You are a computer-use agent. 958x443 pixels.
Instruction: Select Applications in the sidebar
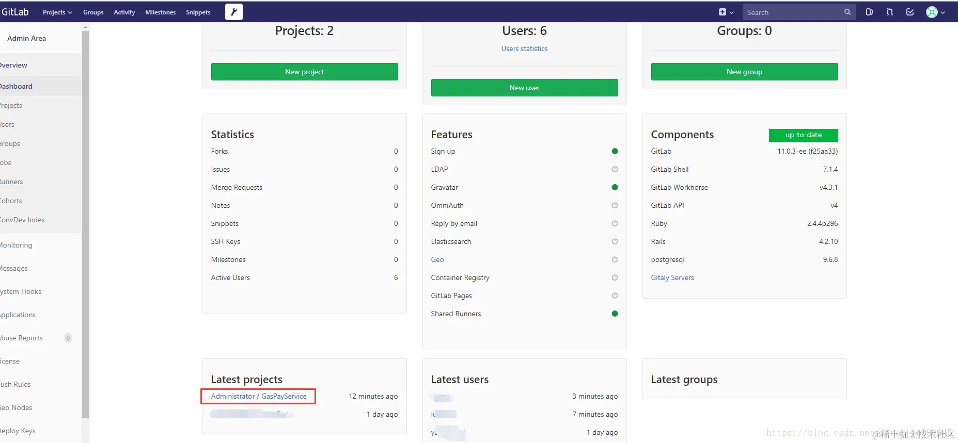[x=41, y=315]
